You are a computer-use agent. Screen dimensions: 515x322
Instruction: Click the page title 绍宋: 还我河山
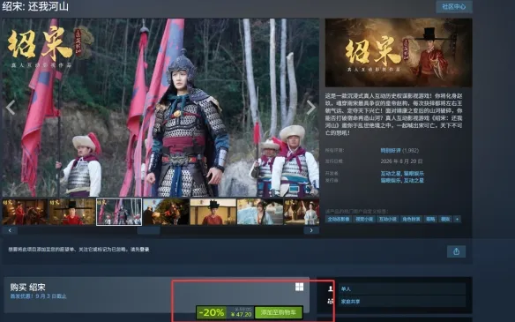tap(35, 6)
